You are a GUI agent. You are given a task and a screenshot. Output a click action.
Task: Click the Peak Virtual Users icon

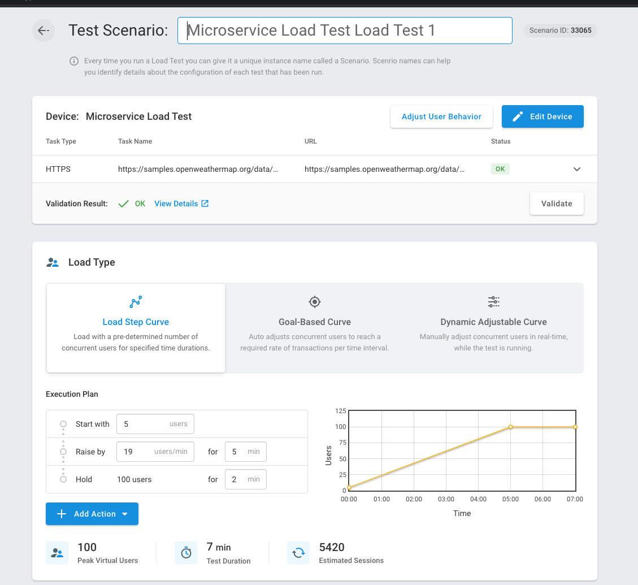[57, 553]
